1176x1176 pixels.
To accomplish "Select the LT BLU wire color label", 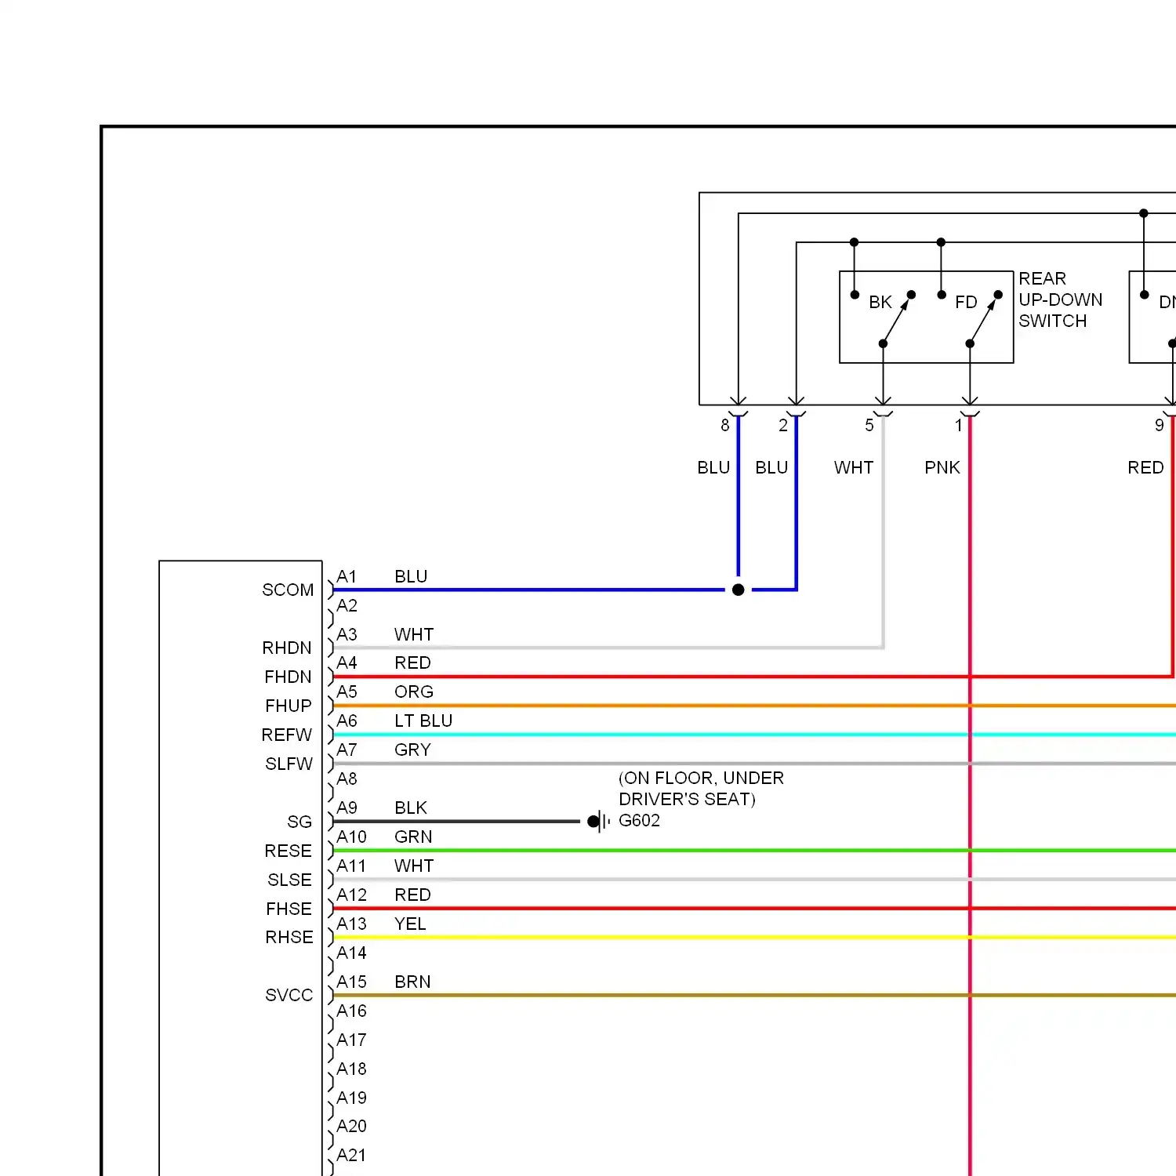I will (423, 720).
